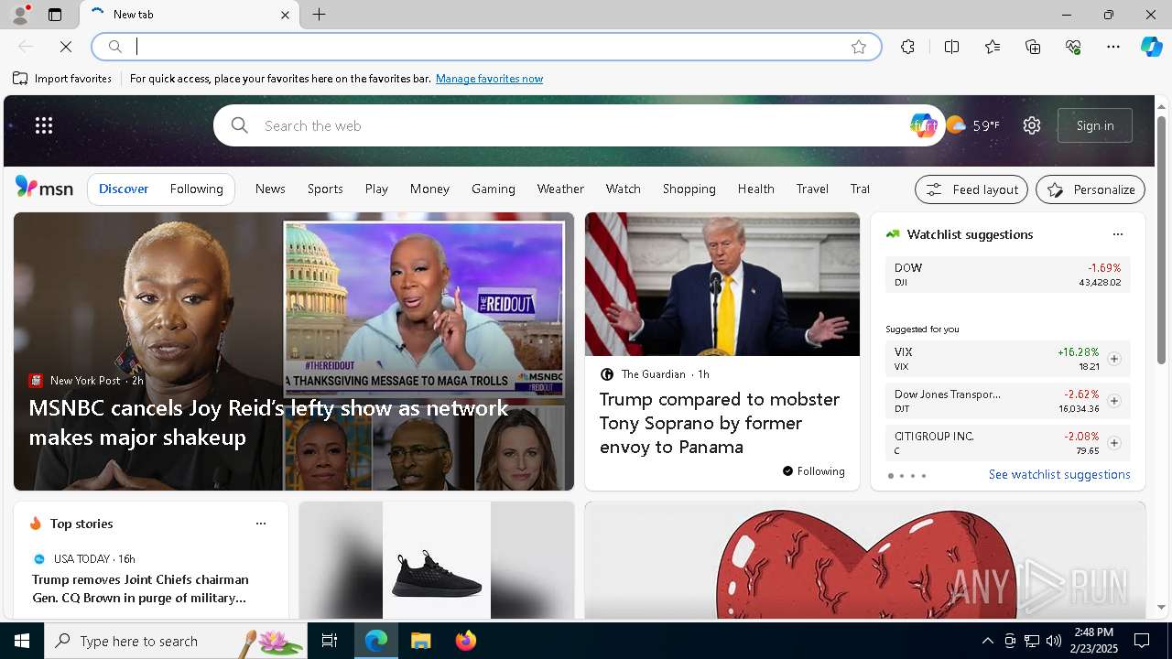Image resolution: width=1172 pixels, height=659 pixels.
Task: Open Task View on taskbar
Action: pos(330,641)
